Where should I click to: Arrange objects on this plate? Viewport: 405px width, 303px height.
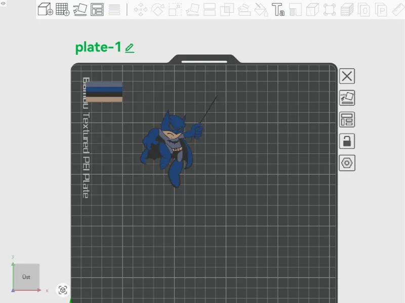(347, 119)
